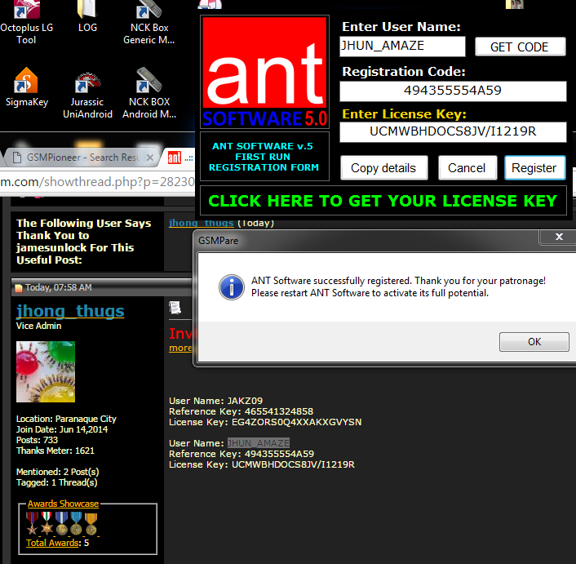Switch to GSMPioneer Search Results tab
Viewport: 576px width, 564px height.
click(x=82, y=158)
